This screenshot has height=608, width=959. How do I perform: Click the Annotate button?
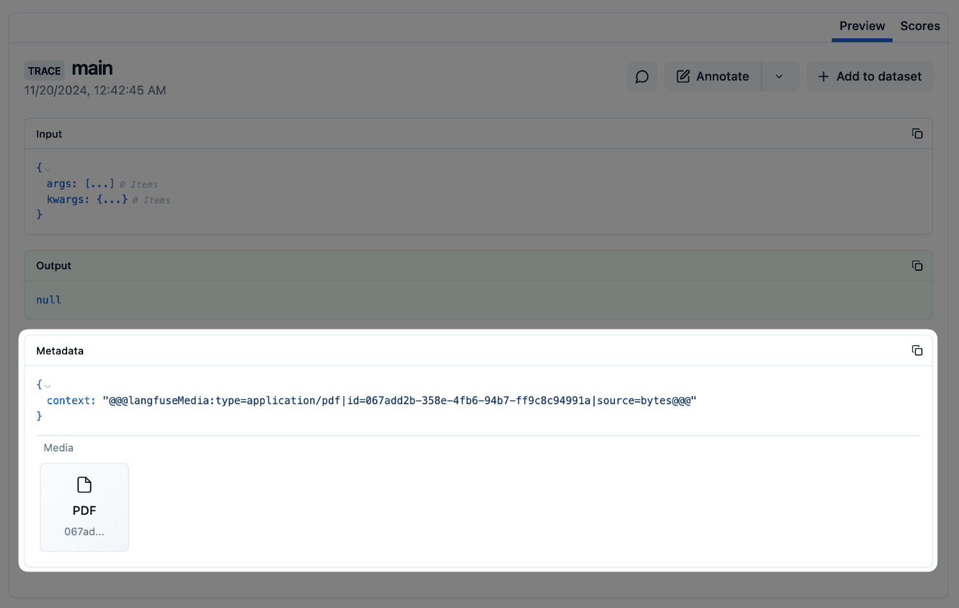[x=722, y=76]
